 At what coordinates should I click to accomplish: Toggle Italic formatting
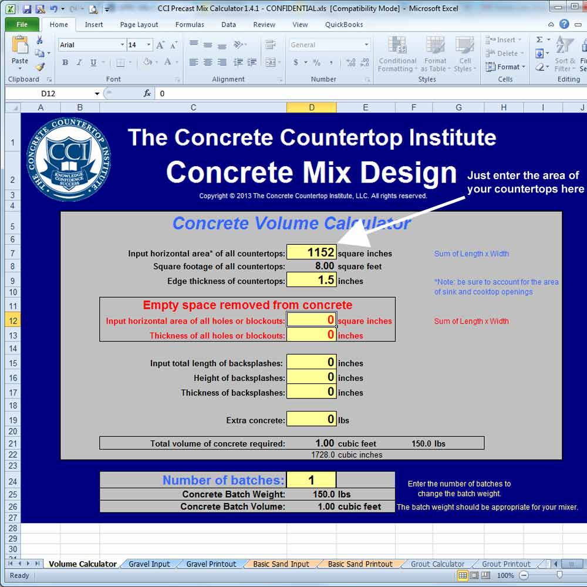pyautogui.click(x=79, y=62)
